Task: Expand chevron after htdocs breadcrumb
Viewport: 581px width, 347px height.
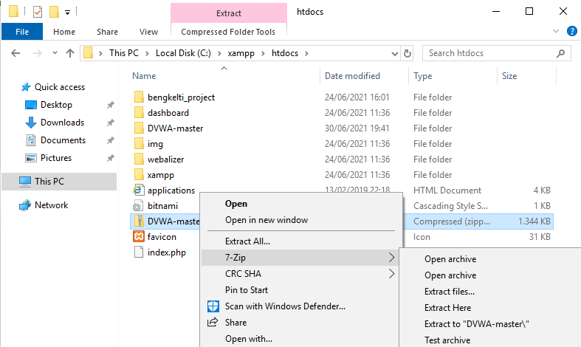Action: [x=306, y=53]
